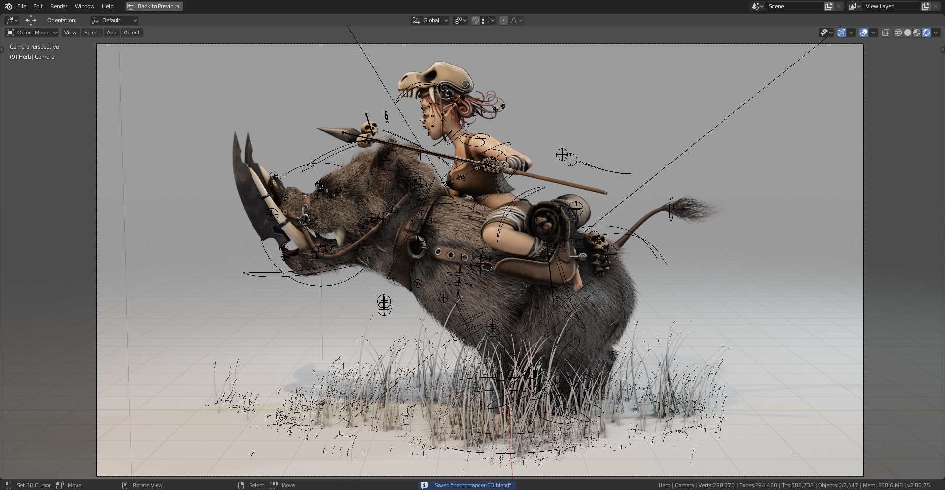Open the Global transform orientation dropdown

[430, 20]
